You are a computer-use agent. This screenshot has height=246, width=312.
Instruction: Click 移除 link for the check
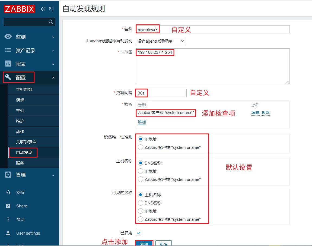[x=266, y=112]
